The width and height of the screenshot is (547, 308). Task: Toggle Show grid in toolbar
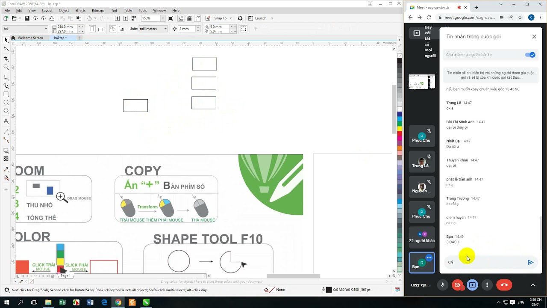click(189, 18)
